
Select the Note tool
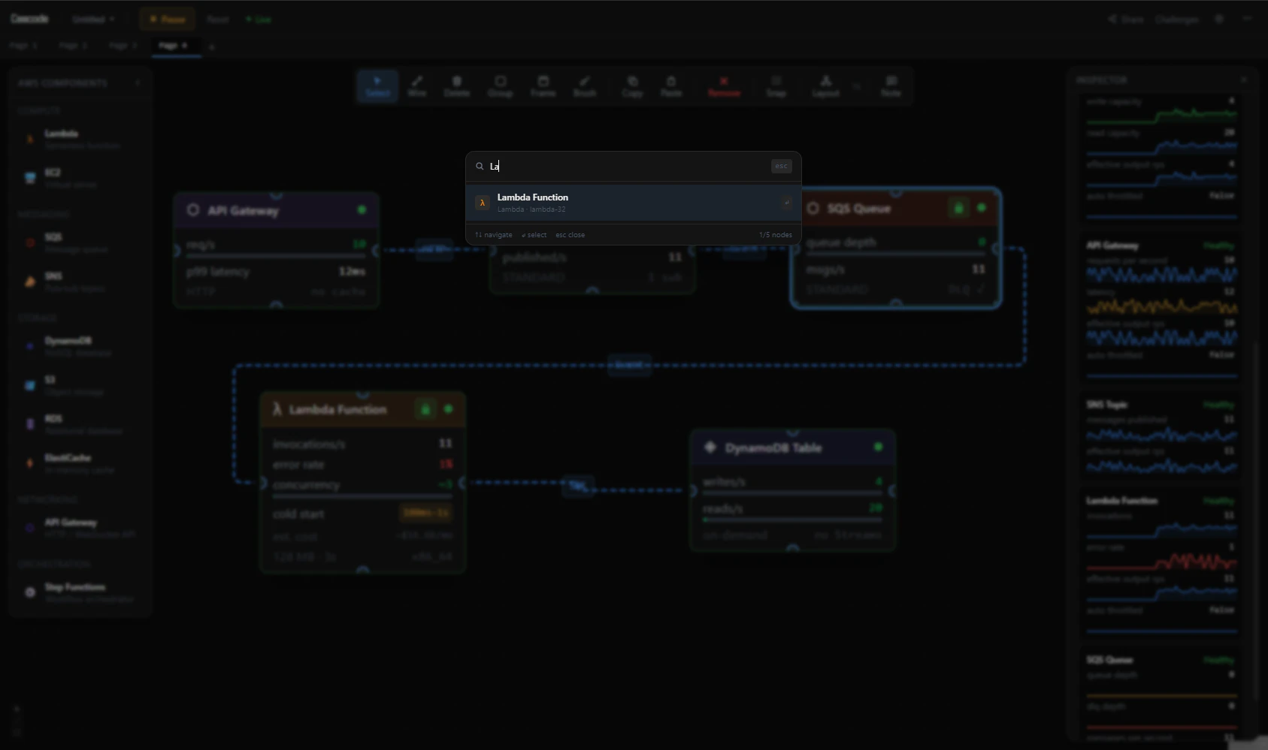pyautogui.click(x=890, y=86)
